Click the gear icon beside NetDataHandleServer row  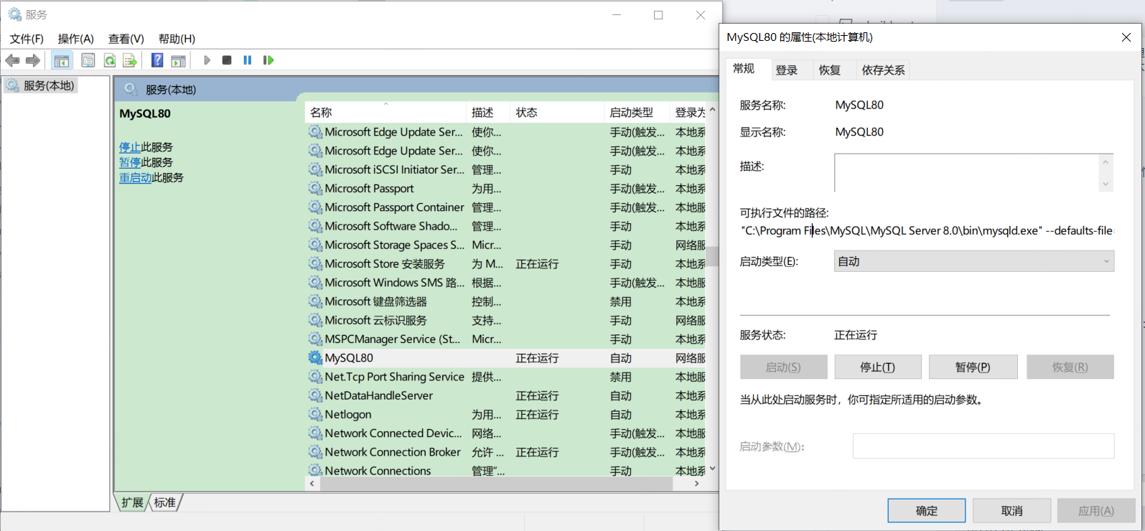coord(315,395)
